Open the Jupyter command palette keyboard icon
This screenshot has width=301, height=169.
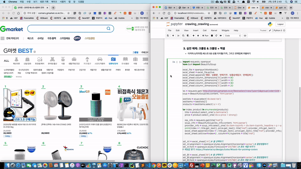(245, 36)
